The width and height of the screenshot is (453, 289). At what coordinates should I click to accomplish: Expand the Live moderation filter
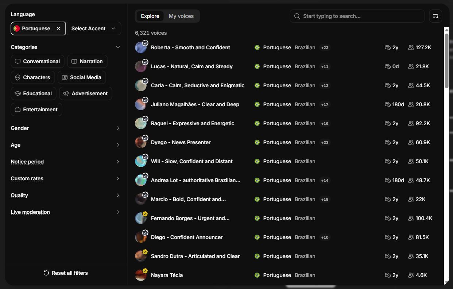66,212
